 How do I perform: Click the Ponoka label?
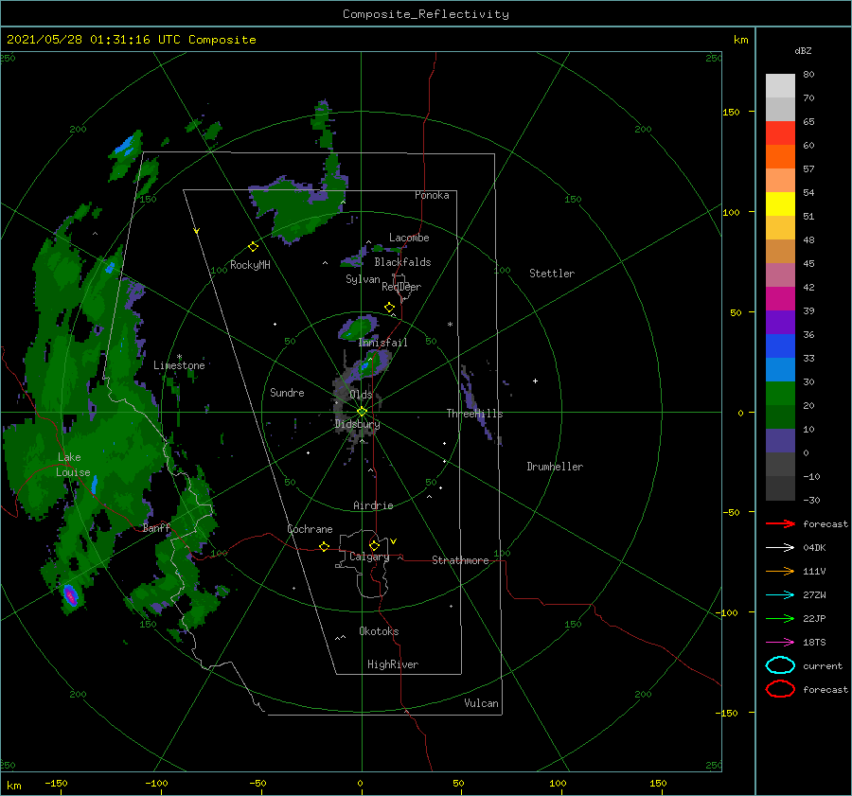[432, 195]
